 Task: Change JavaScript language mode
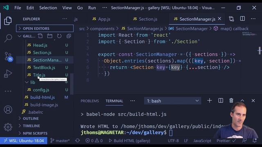(202, 140)
